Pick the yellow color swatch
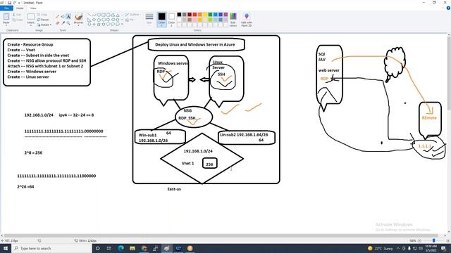 (205, 14)
